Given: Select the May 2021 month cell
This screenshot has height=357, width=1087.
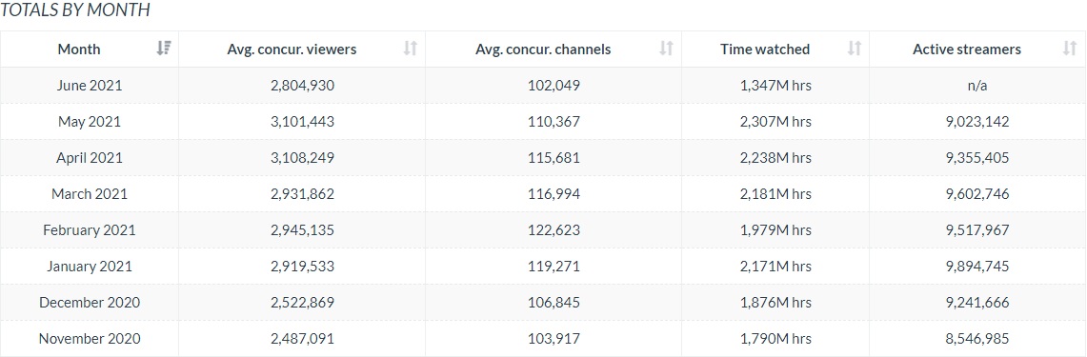Looking at the screenshot, I should coord(90,121).
